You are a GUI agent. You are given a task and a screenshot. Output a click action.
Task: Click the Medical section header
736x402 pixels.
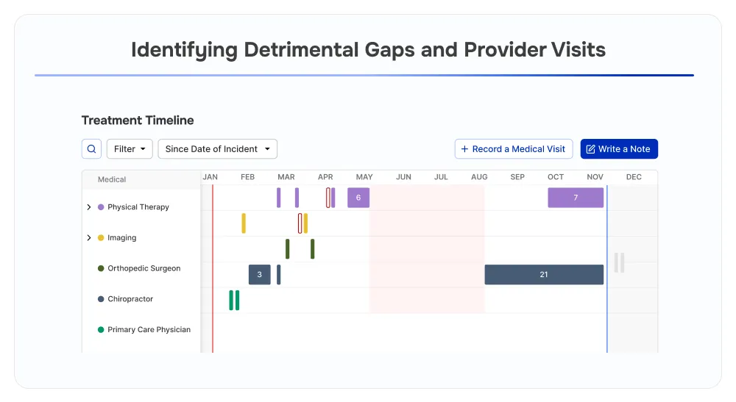[112, 179]
